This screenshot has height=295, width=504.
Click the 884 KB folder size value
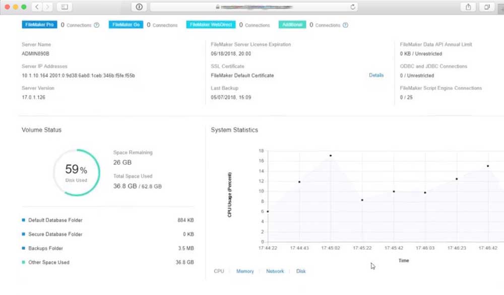point(185,220)
